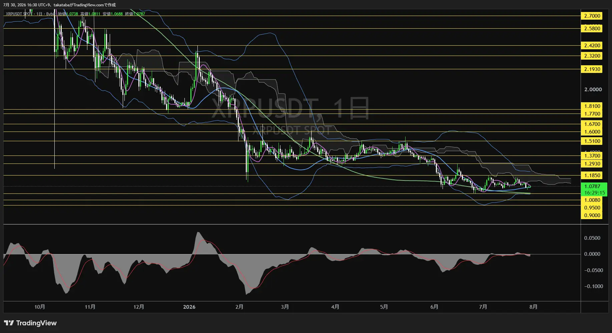Select the 0.9500 price level label
Image resolution: width=612 pixels, height=333 pixels.
pyautogui.click(x=592, y=207)
